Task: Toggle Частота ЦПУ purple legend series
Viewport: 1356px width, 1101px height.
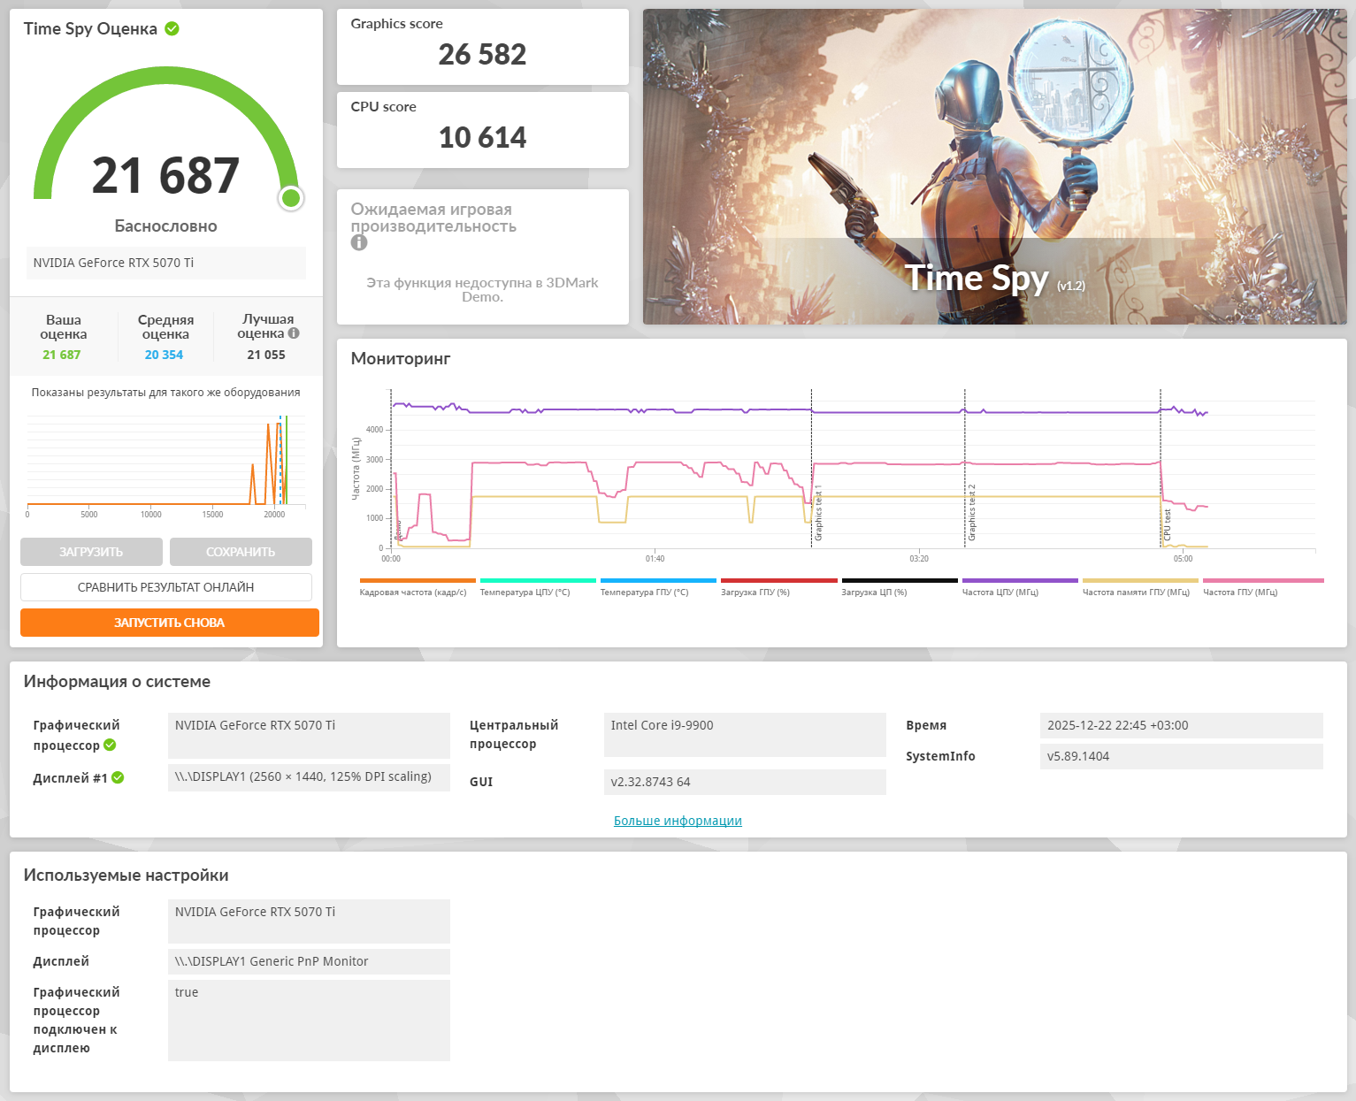Action: tap(1020, 587)
